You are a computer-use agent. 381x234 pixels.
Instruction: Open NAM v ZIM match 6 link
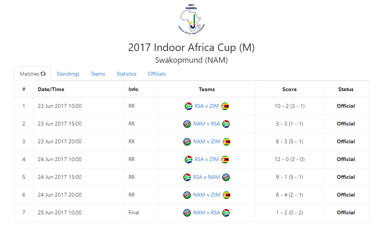coord(207,195)
